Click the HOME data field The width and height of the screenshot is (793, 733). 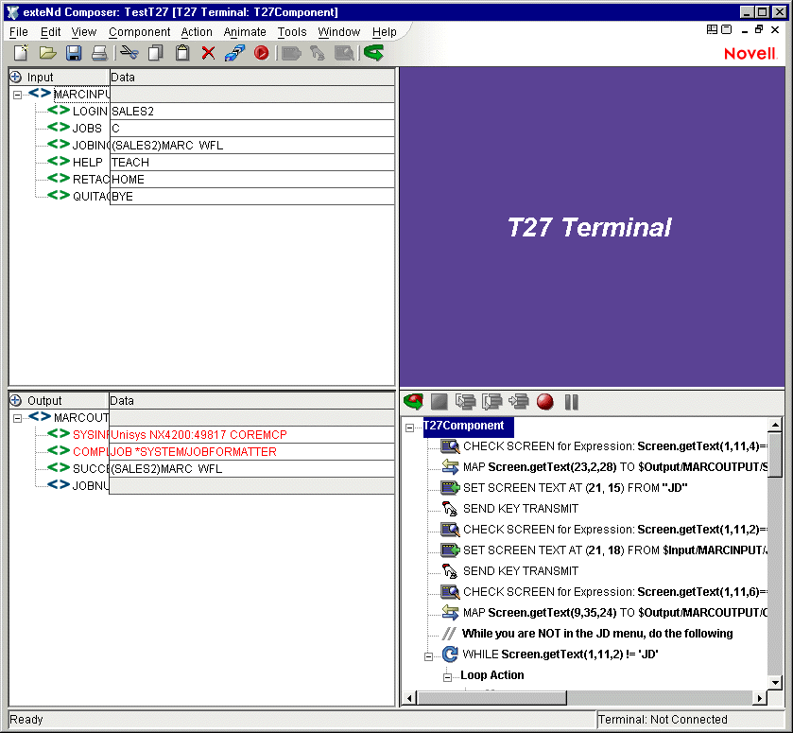pos(251,179)
